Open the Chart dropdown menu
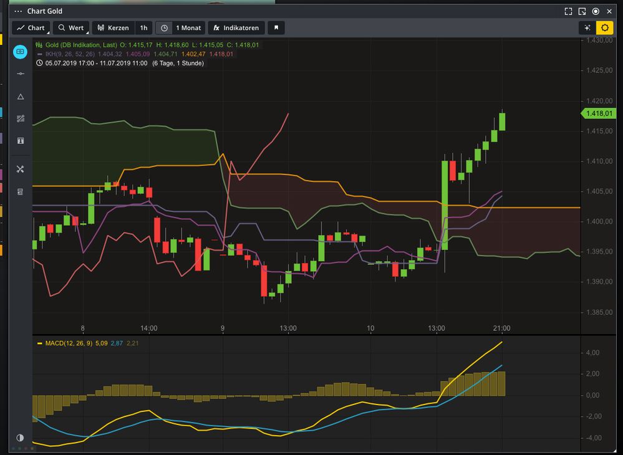This screenshot has height=455, width=623. pos(31,27)
